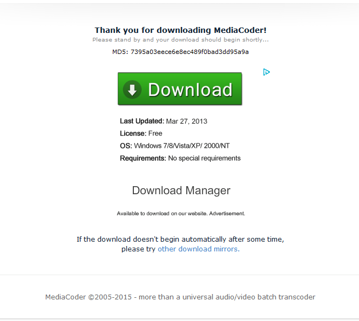The width and height of the screenshot is (359, 321).
Task: Click the 'OS:' bold label
Action: 126,146
